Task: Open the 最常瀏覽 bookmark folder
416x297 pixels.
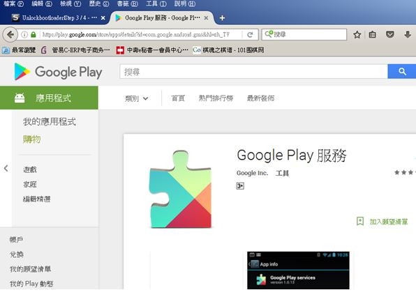Action: (19, 49)
